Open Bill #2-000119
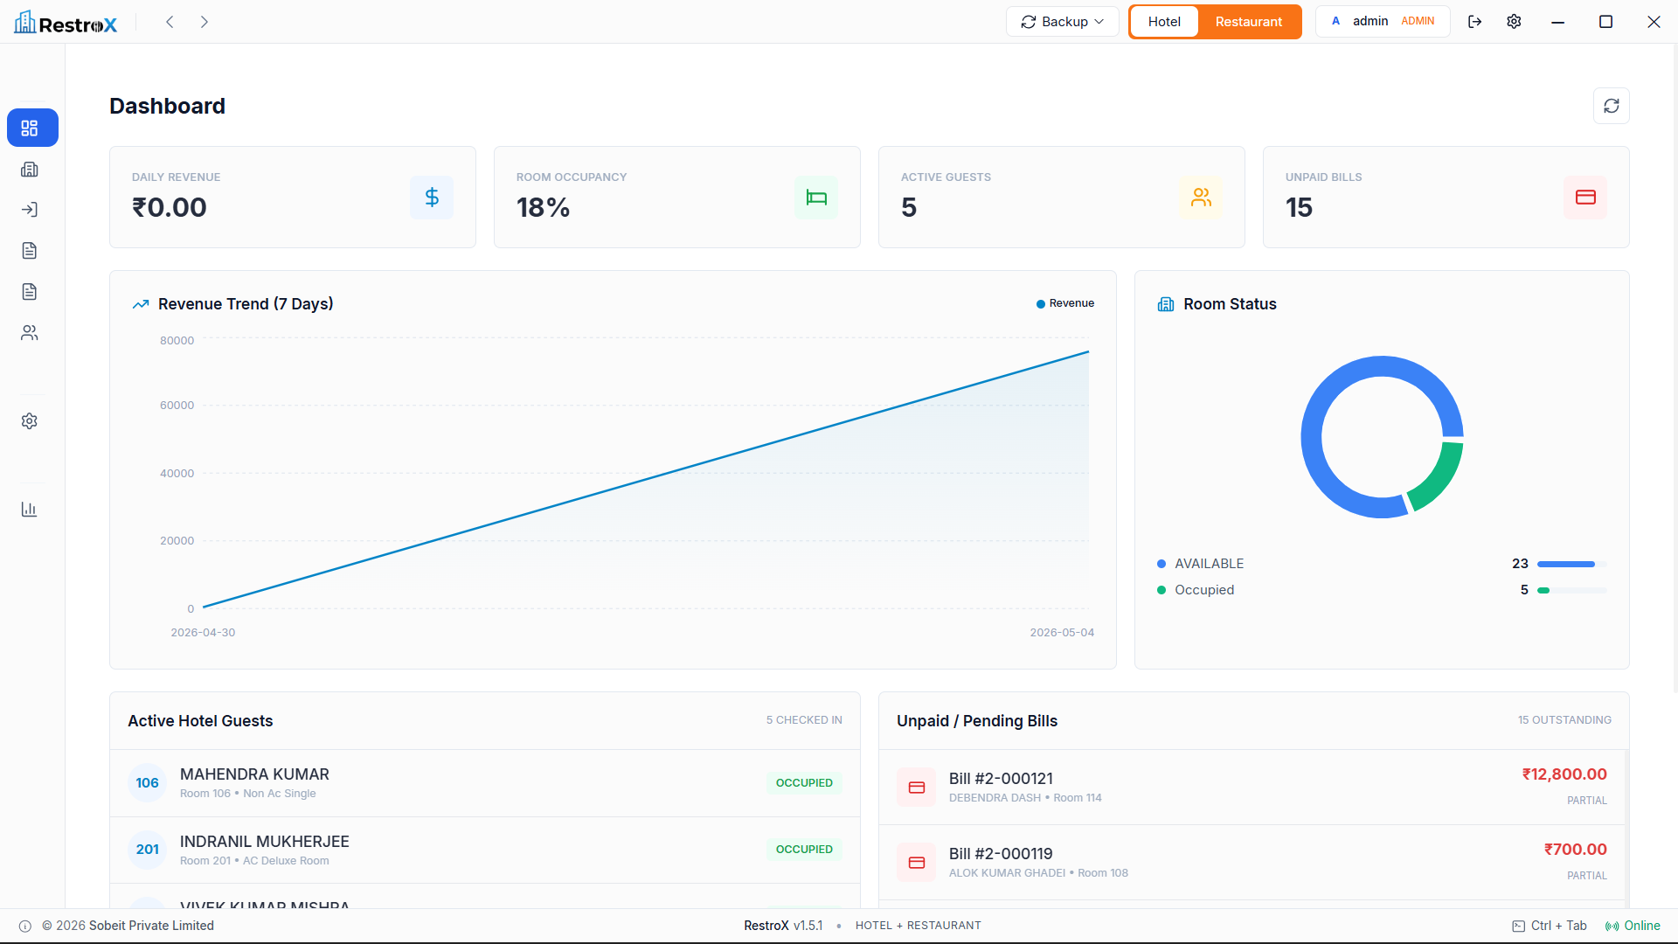 coord(1252,863)
